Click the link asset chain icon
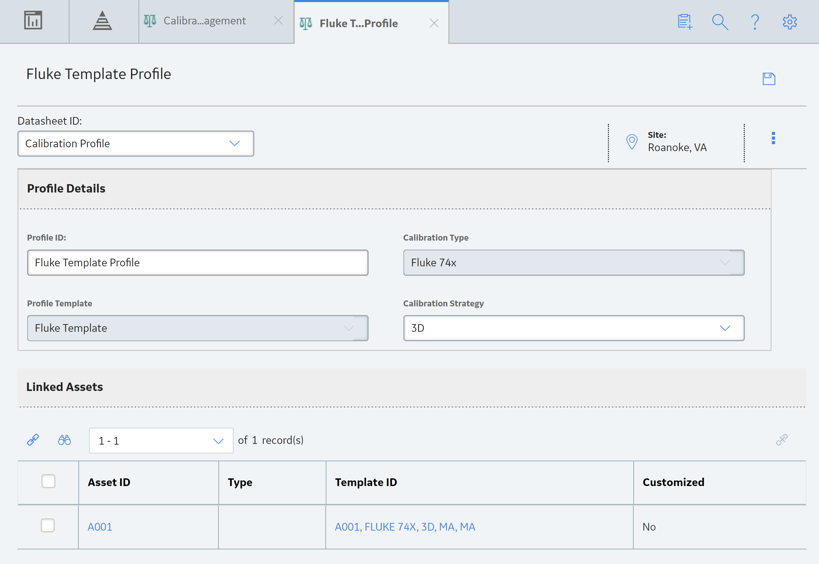819x564 pixels. (x=33, y=440)
